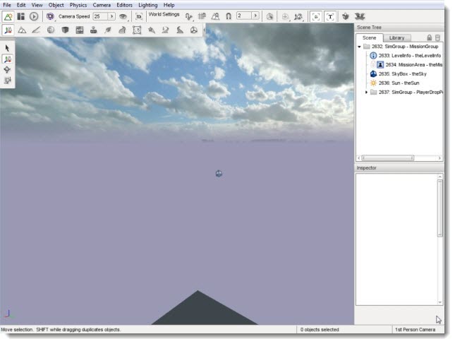Open the Mesh Road Editor
Viewport: 455px width, 344px height.
click(x=122, y=30)
